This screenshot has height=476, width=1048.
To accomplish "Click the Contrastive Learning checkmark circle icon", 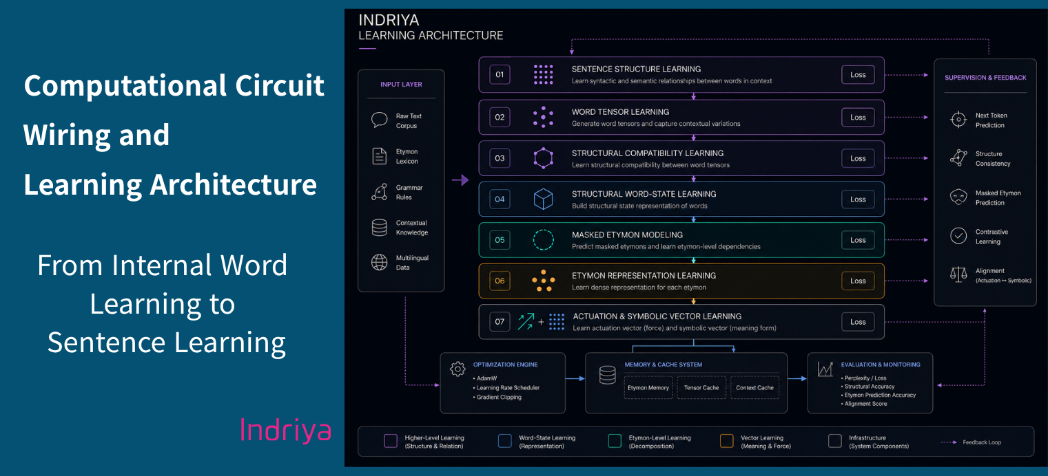I will pos(958,236).
